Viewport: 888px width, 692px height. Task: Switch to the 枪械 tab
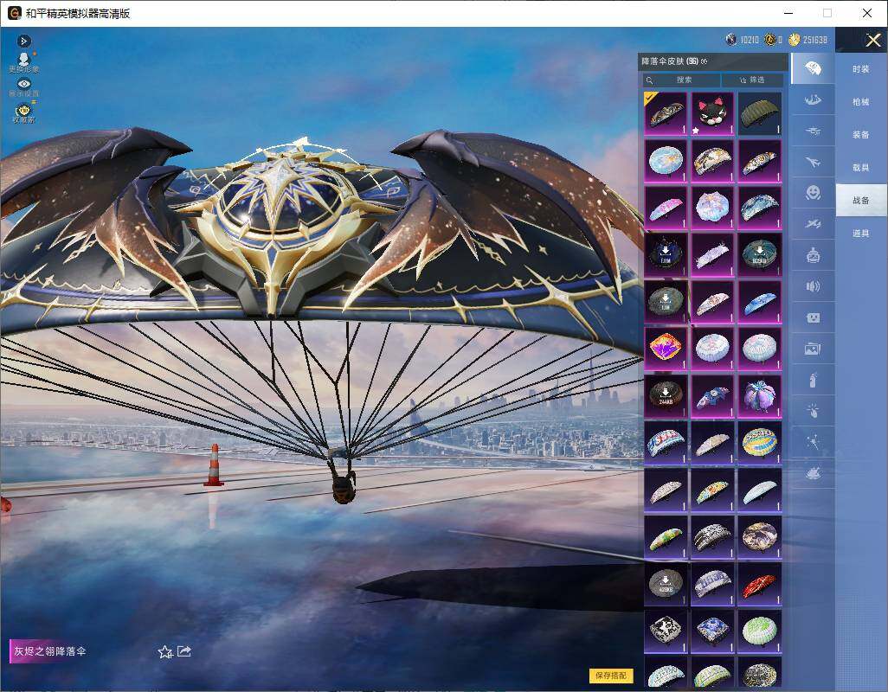861,102
